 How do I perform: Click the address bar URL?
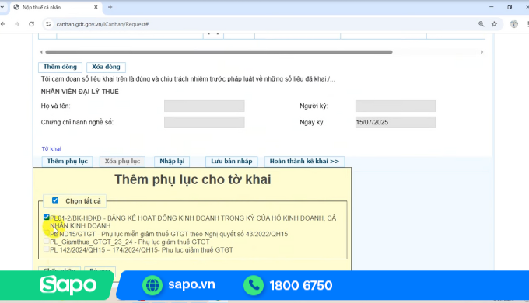(103, 24)
